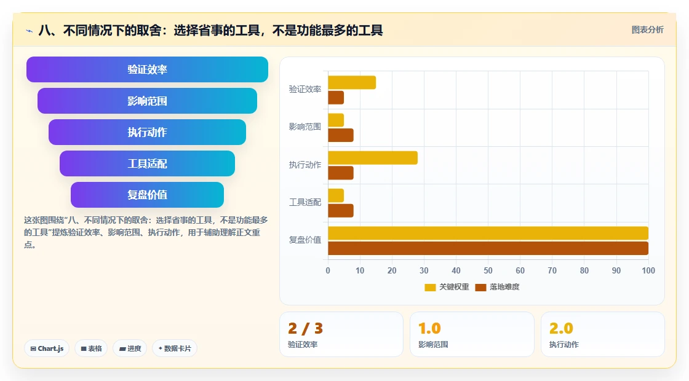Click the yellow 影响范围 chart bar
689x381 pixels.
(336, 120)
